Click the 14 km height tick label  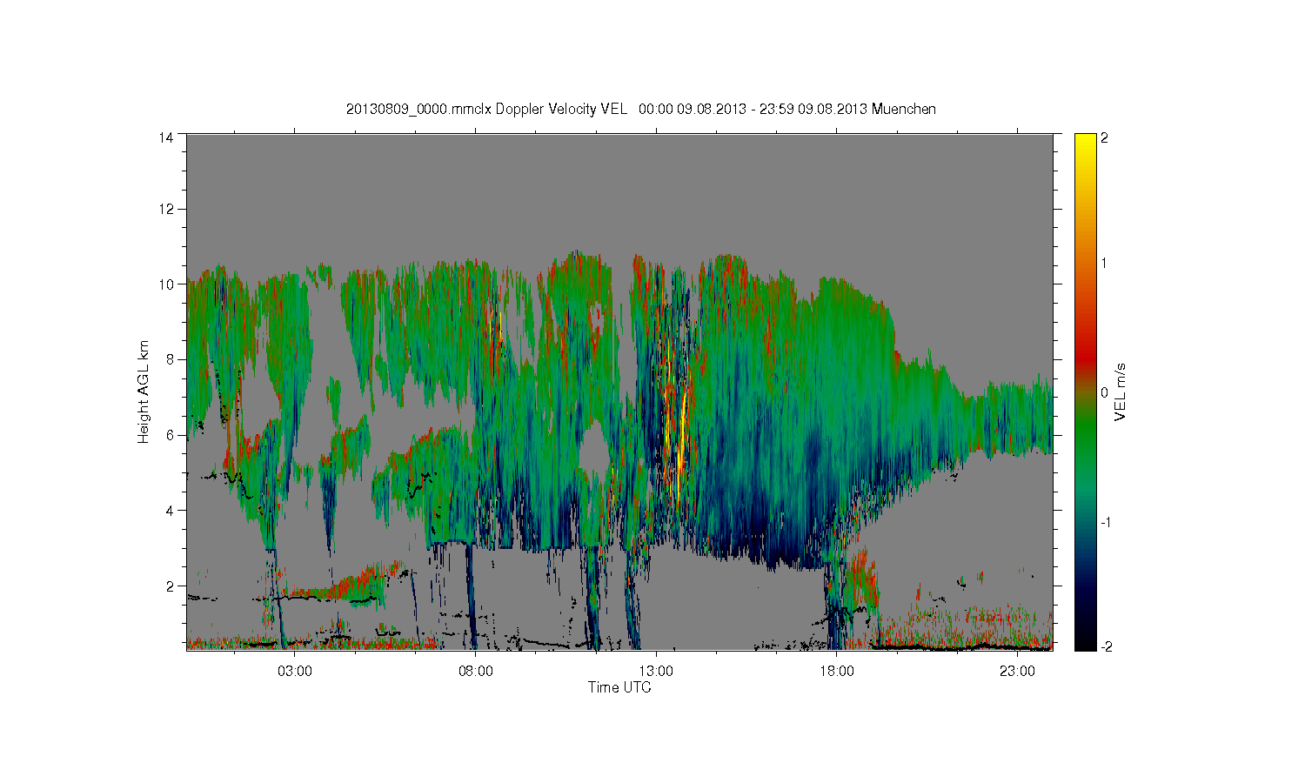click(x=165, y=137)
